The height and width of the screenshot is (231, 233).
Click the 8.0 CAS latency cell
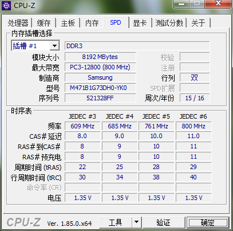[82, 136]
